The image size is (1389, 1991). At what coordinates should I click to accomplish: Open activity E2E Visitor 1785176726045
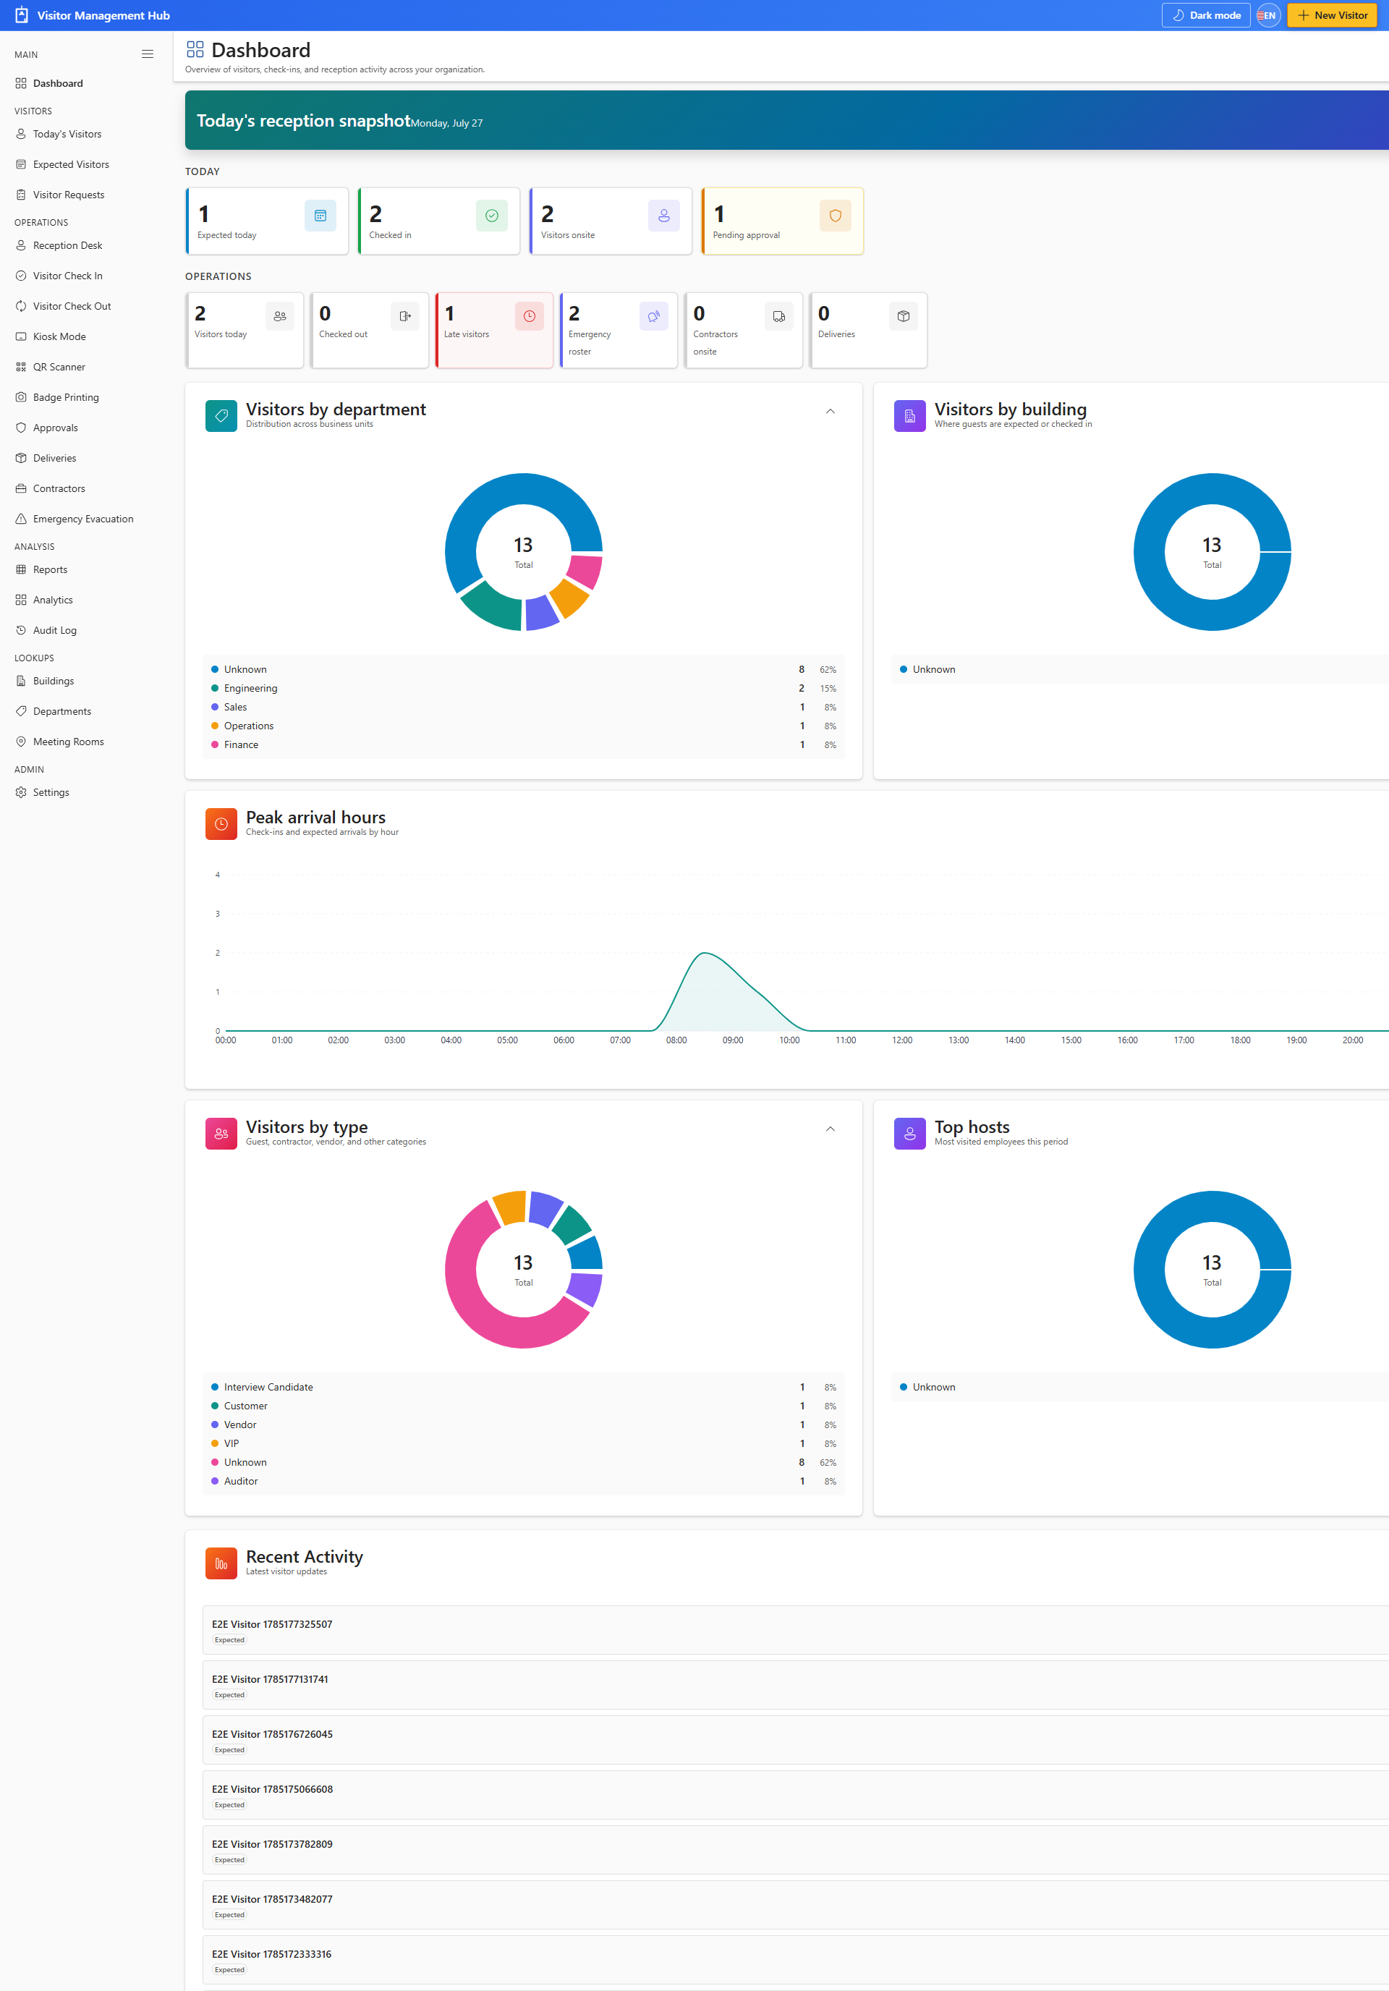point(796,1741)
